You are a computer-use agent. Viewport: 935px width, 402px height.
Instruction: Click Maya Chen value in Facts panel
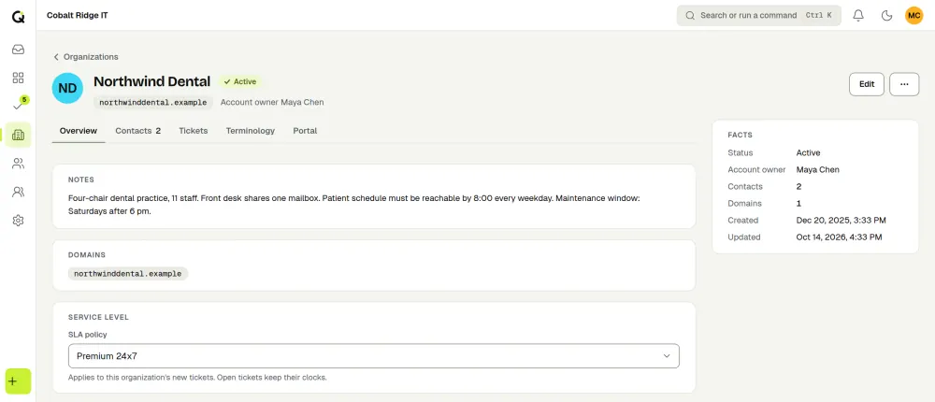(817, 170)
